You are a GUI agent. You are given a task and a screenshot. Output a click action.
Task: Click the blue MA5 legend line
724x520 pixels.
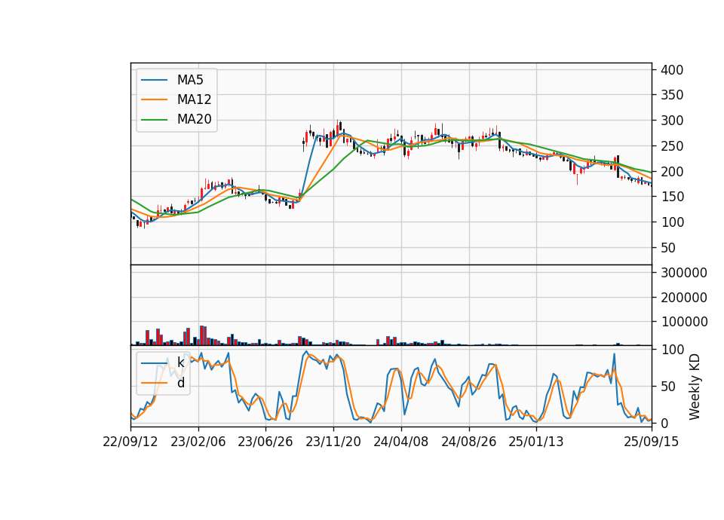(x=154, y=80)
